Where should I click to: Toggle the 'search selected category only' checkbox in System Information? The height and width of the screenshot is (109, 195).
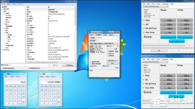(2, 68)
